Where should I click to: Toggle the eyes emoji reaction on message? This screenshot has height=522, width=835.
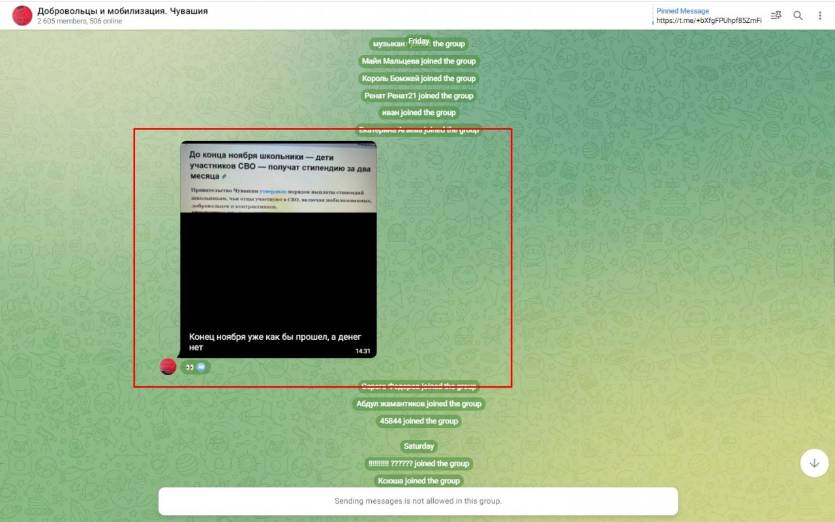[190, 367]
